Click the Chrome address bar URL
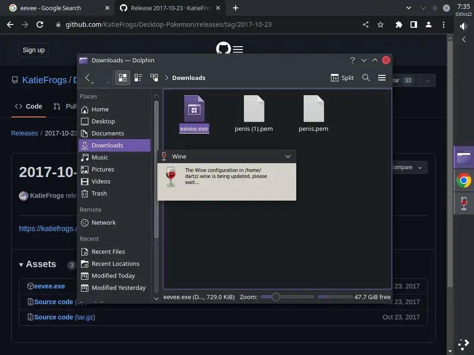This screenshot has height=355, width=474. coord(168,25)
